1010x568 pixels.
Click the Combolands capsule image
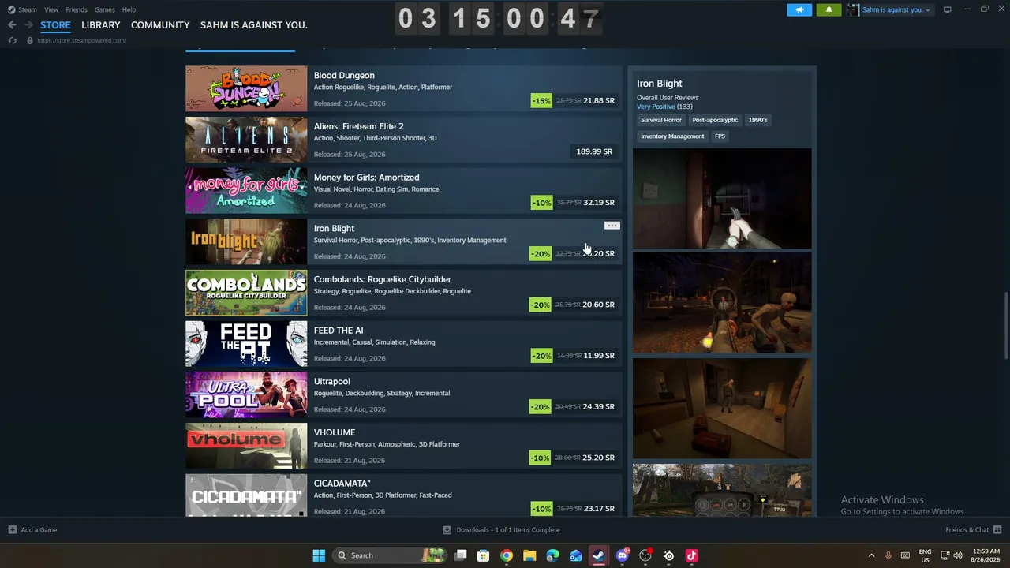(246, 293)
